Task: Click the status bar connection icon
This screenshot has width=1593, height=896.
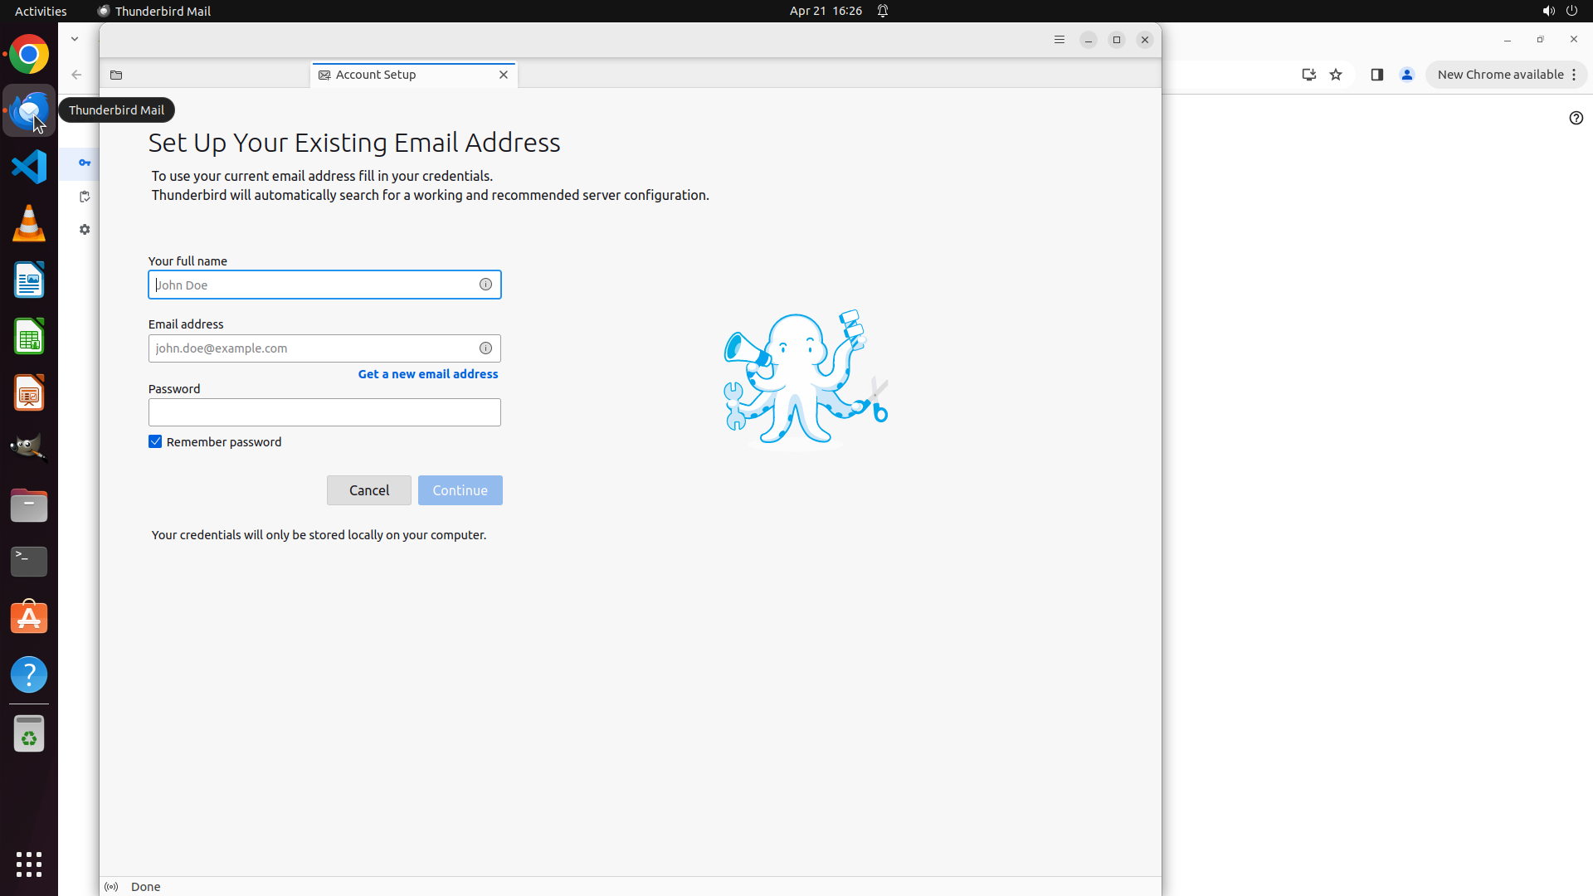Action: pos(111,887)
